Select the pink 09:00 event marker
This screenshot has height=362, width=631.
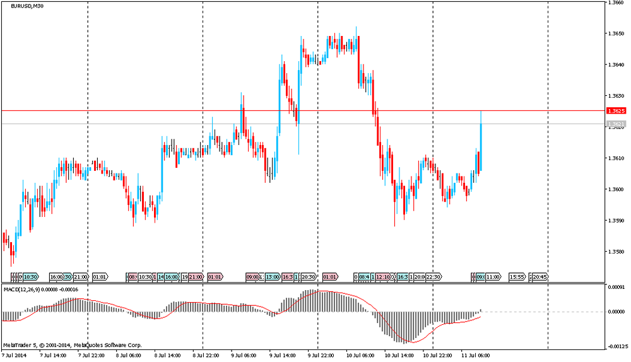252,277
